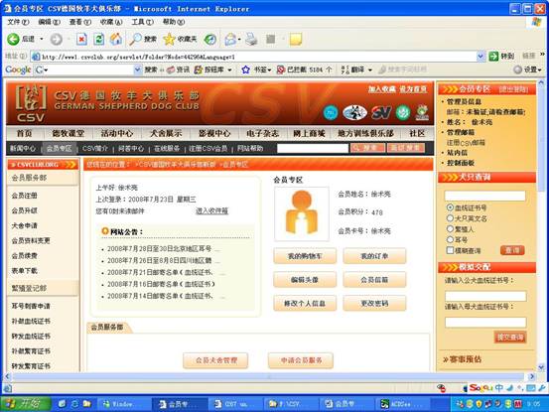Screen dimensions: 549x412
Task: Click the yellow note toolbar icon
Action: pyautogui.click(x=296, y=39)
